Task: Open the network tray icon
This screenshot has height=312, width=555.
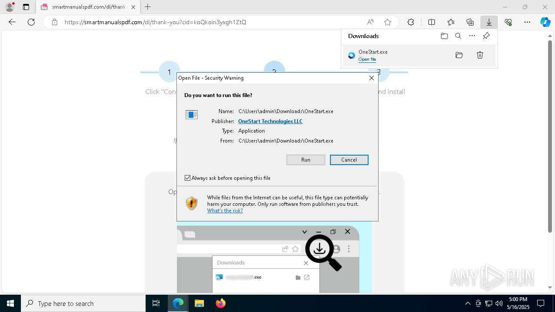Action: pyautogui.click(x=489, y=303)
